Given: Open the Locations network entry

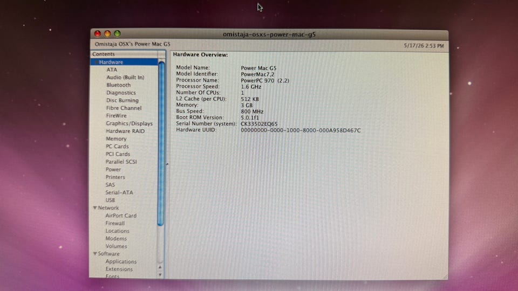Looking at the screenshot, I should pyautogui.click(x=117, y=231).
